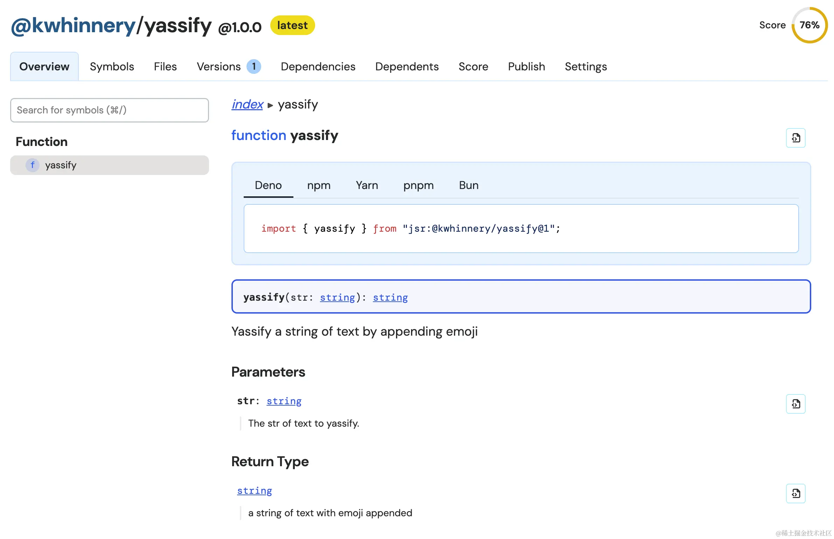Viewport: 834px width, 539px height.
Task: Focus the Search for symbols field
Action: click(x=110, y=110)
